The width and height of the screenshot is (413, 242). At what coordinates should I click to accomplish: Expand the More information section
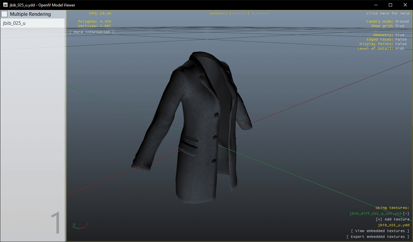(91, 32)
